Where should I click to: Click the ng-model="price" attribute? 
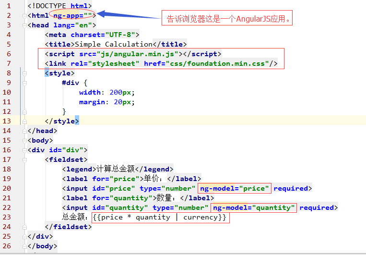point(235,188)
